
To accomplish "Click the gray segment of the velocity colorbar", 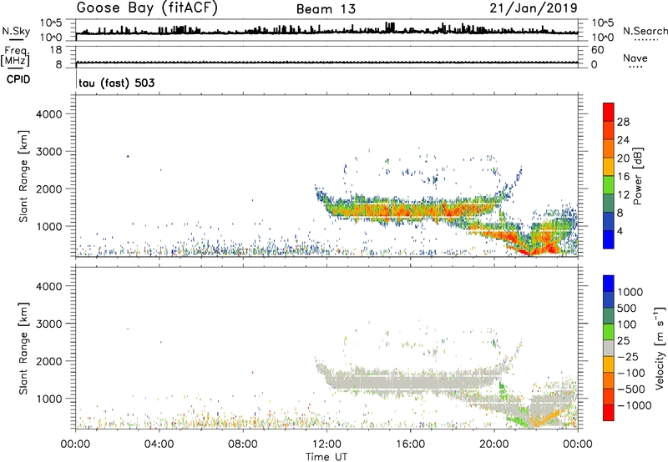I will click(609, 348).
